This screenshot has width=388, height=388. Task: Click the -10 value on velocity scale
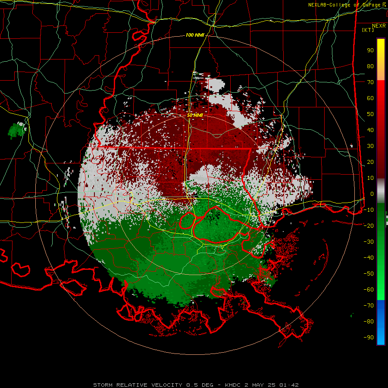(x=369, y=210)
